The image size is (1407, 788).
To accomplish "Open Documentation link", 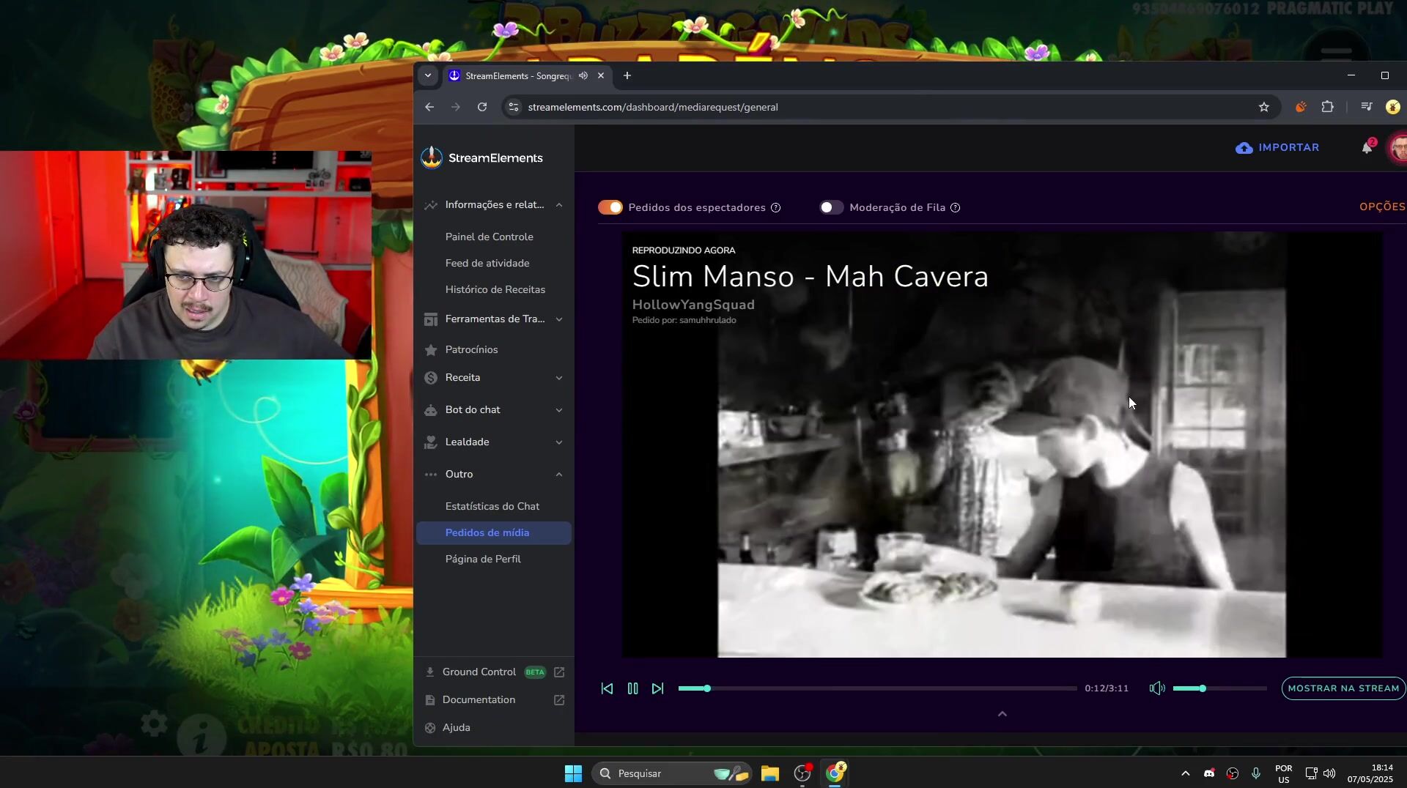I will click(479, 700).
